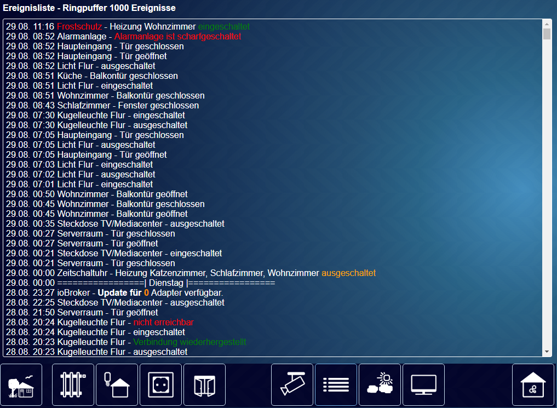Select the event list icon
The height and width of the screenshot is (408, 557).
336,384
